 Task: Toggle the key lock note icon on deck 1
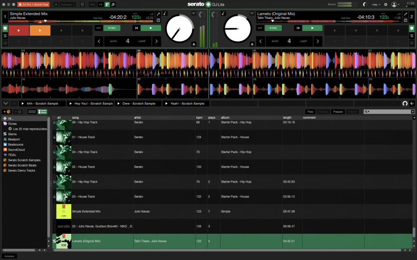[165, 14]
